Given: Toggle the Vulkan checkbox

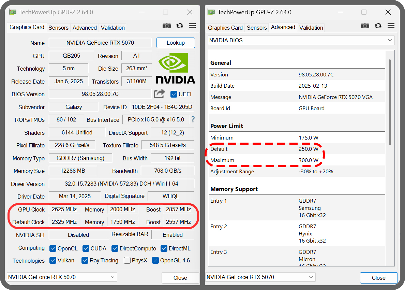Looking at the screenshot, I should (53, 260).
